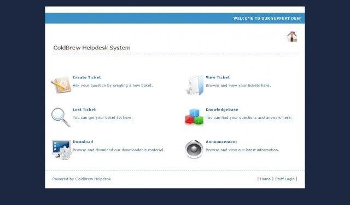Click 'You can get your ticket list here.'
Viewport: 350px width, 205px height.
(x=102, y=117)
